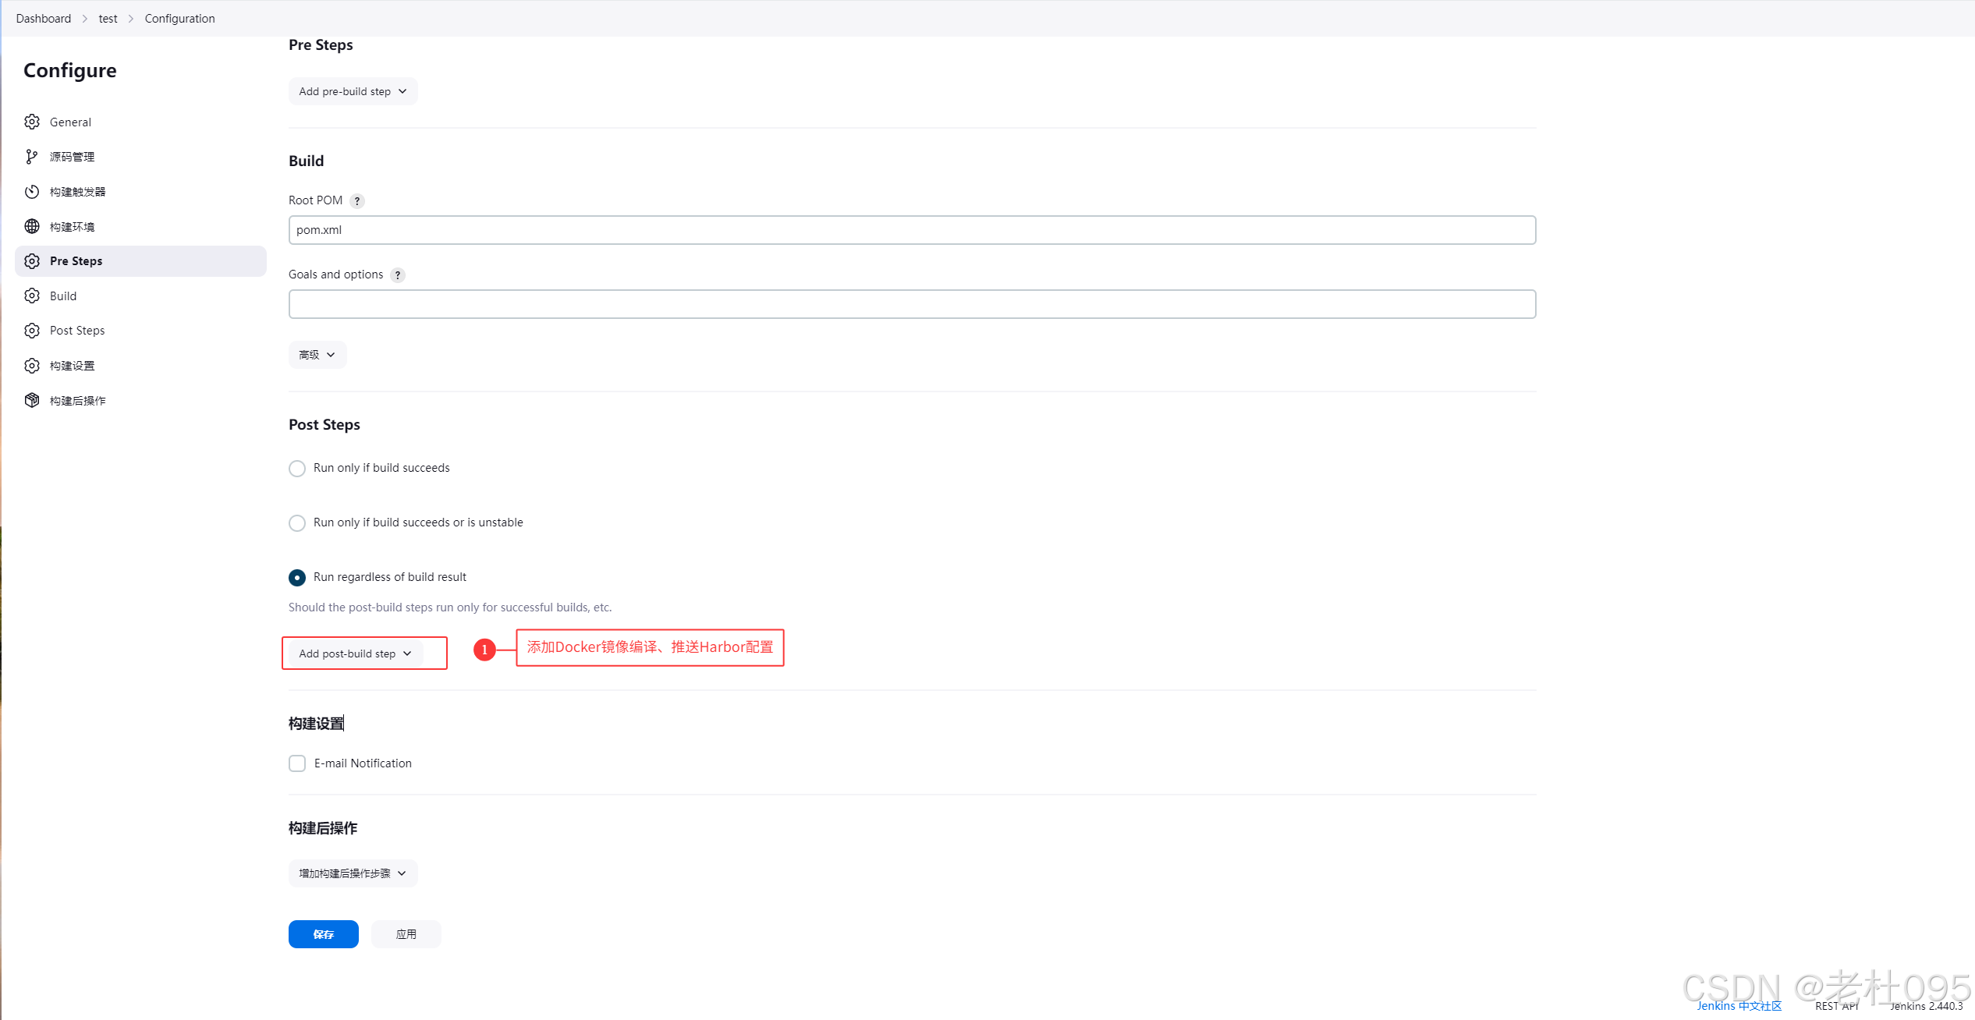
Task: Click the Root POM help question icon
Action: (x=357, y=201)
